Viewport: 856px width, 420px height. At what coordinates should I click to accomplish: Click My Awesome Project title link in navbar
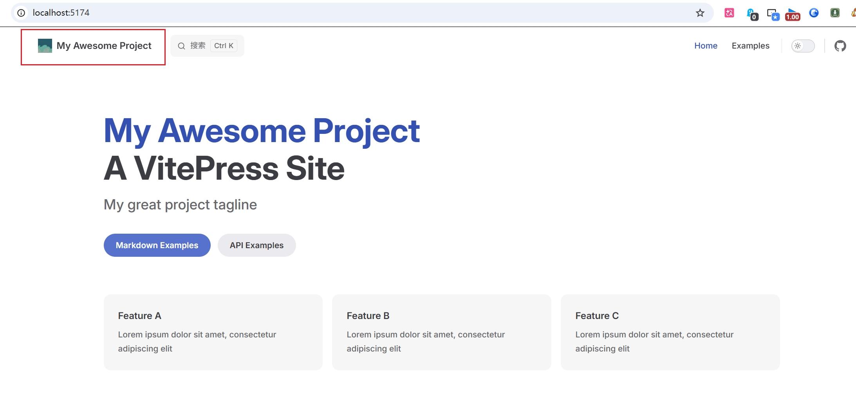pyautogui.click(x=104, y=46)
